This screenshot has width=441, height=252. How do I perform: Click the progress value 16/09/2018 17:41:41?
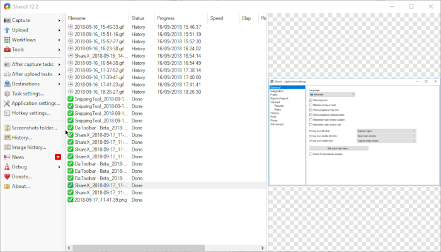pos(179,85)
